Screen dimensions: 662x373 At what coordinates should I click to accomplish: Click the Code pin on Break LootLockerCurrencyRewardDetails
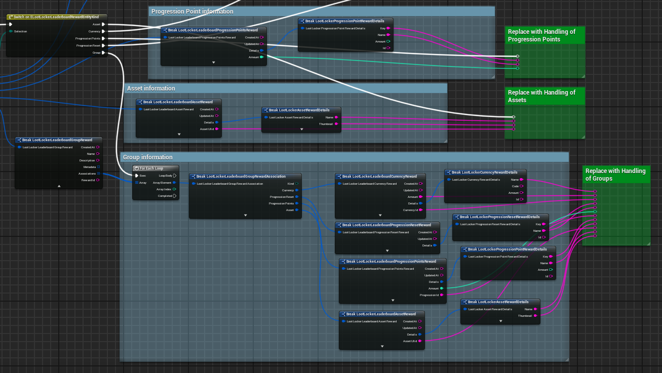[522, 186]
